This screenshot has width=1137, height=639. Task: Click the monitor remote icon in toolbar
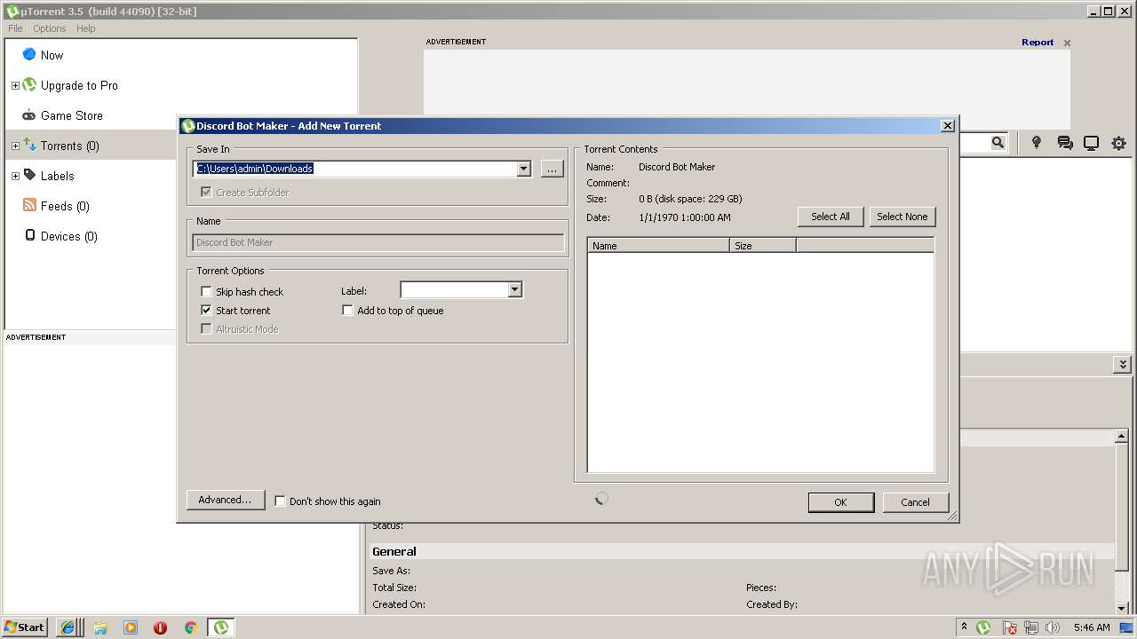[1091, 143]
